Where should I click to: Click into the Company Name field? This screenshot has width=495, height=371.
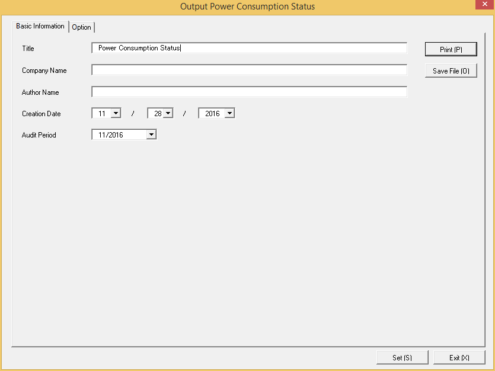click(x=250, y=70)
